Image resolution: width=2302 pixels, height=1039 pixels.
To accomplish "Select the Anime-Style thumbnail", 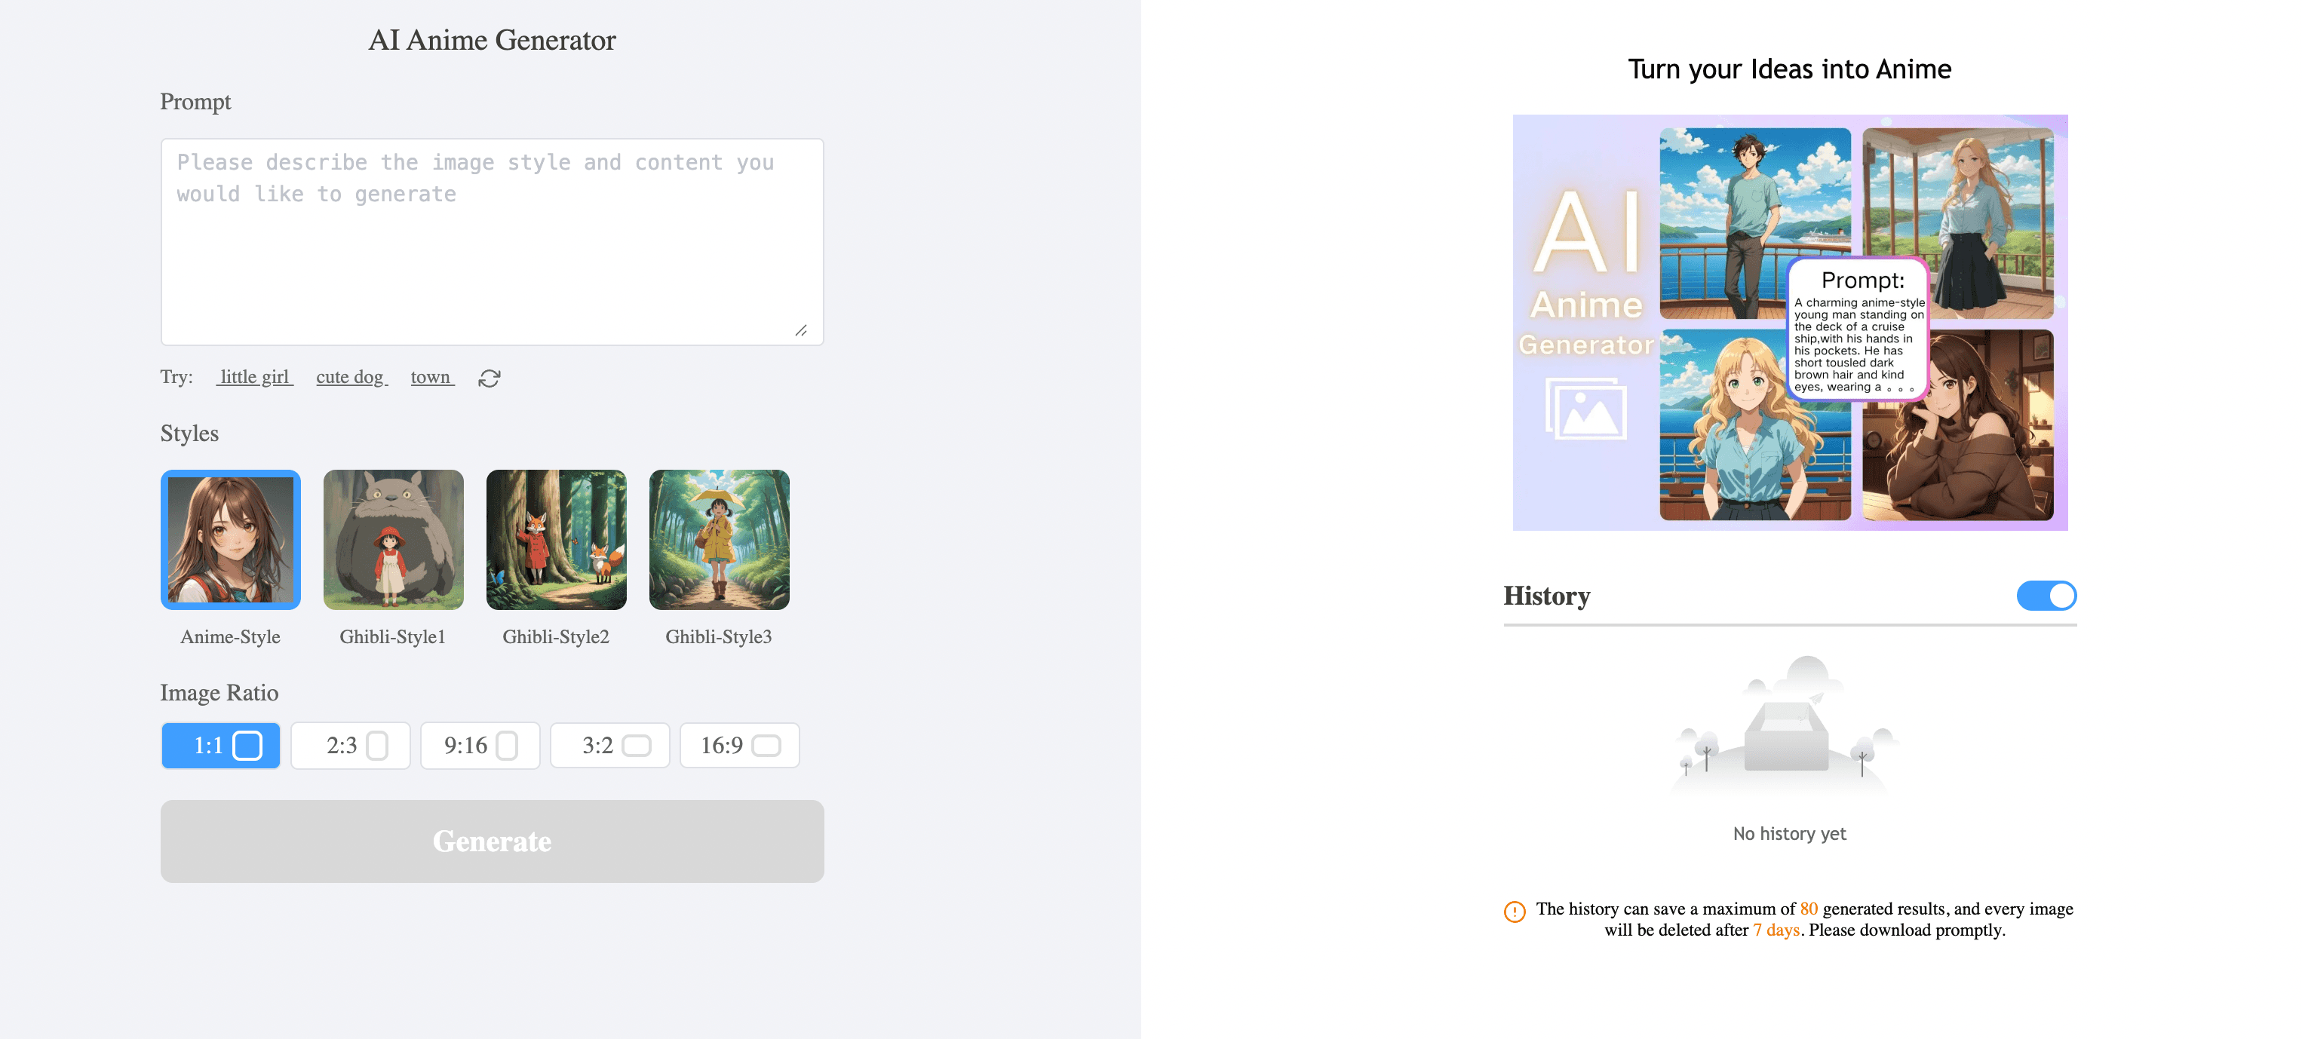I will (231, 540).
